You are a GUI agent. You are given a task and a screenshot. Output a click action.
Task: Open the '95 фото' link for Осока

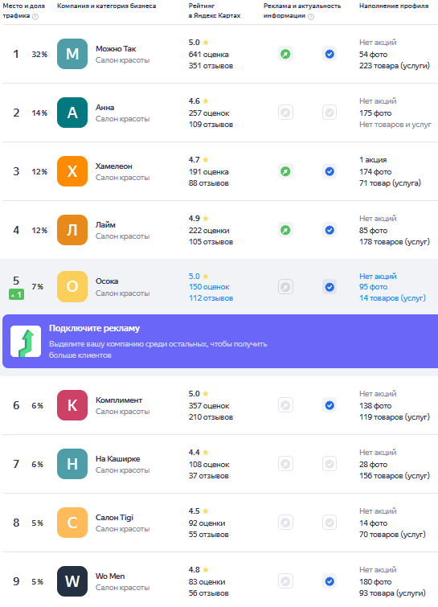pyautogui.click(x=374, y=287)
